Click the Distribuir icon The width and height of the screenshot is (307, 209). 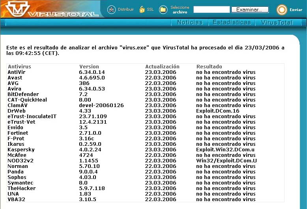(111, 9)
